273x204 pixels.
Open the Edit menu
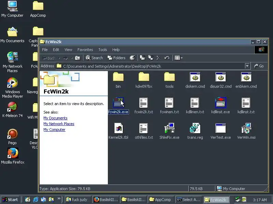pos(56,50)
